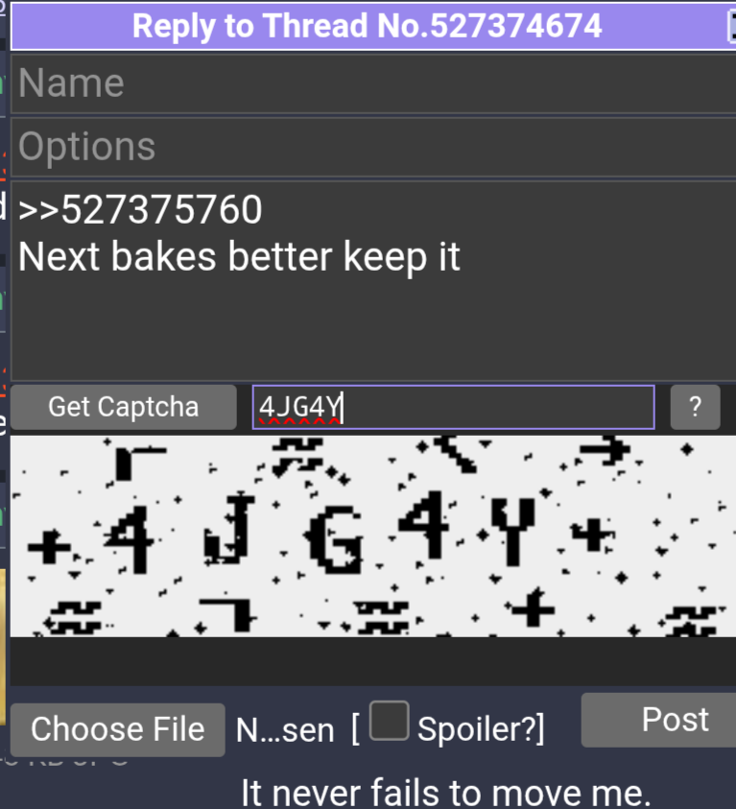Open captcha help with the question mark button

695,407
